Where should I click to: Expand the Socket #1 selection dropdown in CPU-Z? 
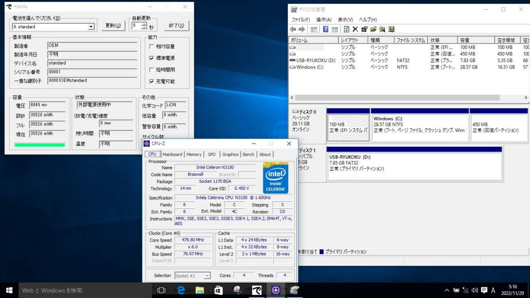pyautogui.click(x=207, y=276)
